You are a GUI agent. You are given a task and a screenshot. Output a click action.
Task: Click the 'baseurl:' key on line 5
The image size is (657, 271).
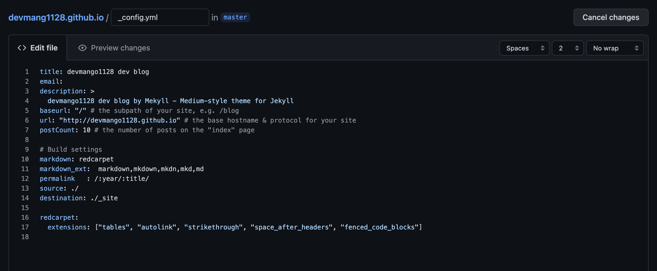(x=55, y=110)
